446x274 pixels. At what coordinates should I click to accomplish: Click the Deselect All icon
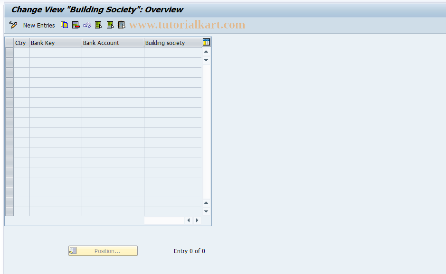pos(122,25)
